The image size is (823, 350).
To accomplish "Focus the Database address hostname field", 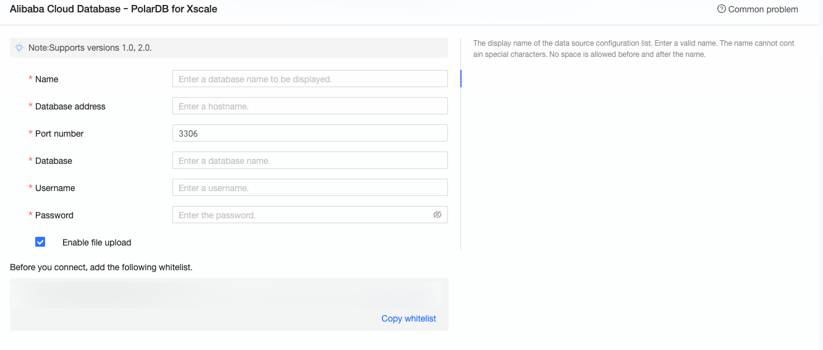I will point(310,106).
